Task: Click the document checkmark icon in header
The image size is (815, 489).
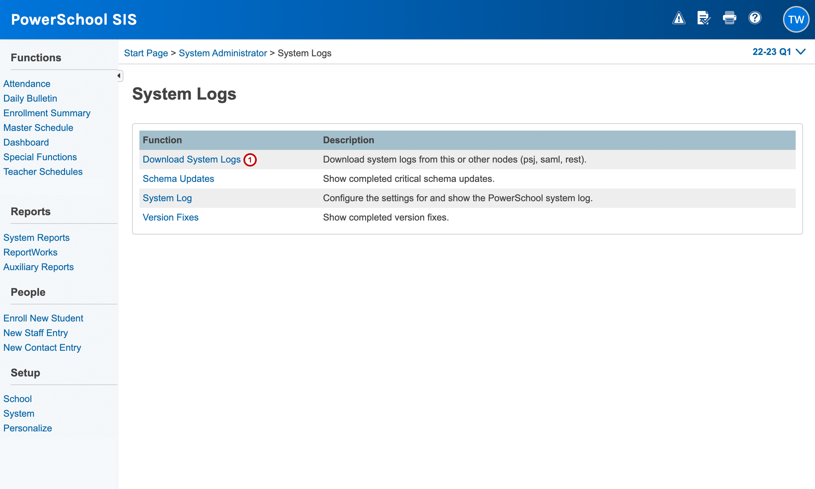Action: (704, 18)
